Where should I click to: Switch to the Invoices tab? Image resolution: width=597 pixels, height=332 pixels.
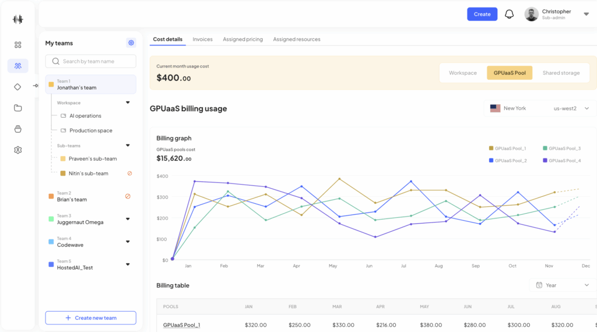click(203, 40)
